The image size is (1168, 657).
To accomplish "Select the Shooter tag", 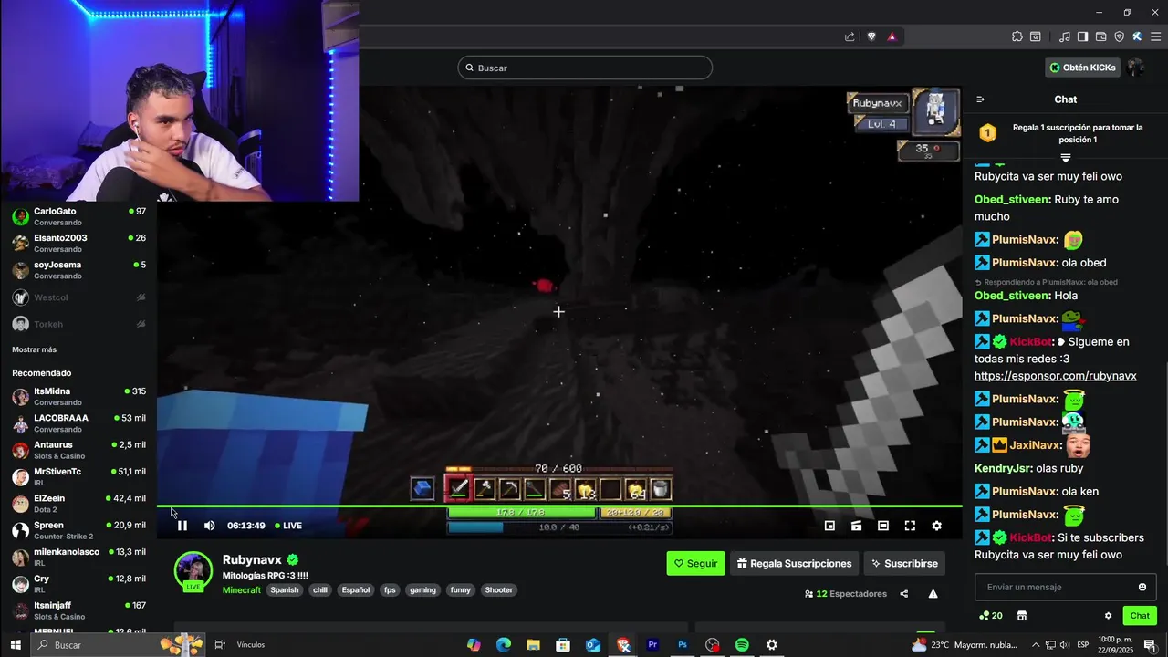I will [499, 590].
